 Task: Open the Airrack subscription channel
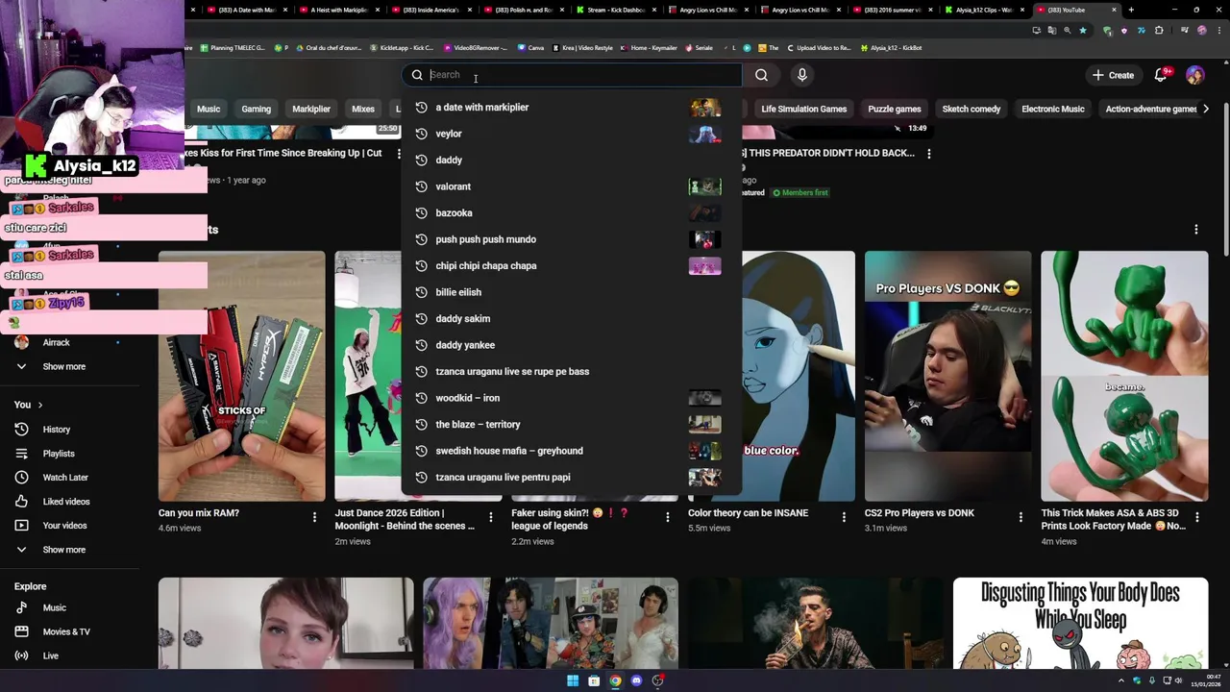56,342
